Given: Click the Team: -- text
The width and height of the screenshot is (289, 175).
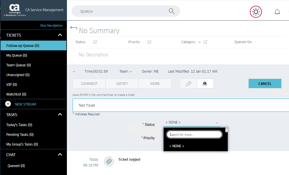Looking at the screenshot, I should 126,71.
